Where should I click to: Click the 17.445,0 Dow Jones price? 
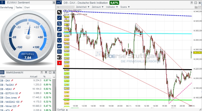[37, 97]
